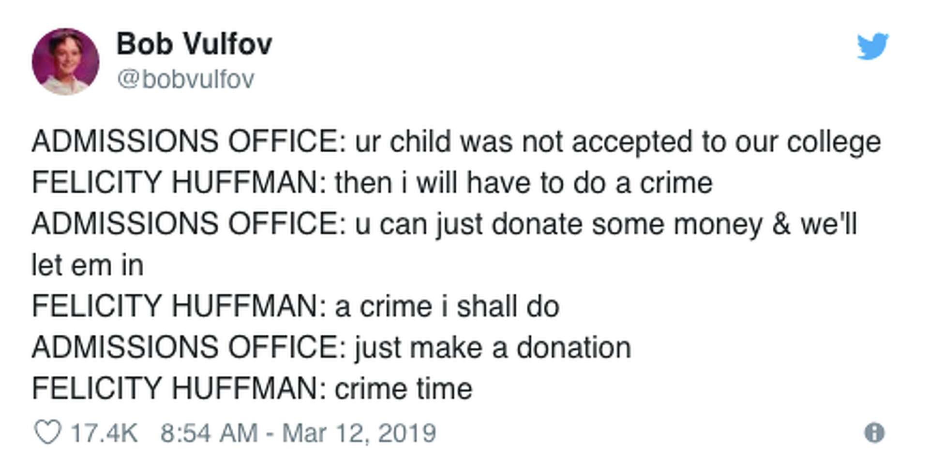The width and height of the screenshot is (929, 472).
Task: Click the display name Bob Vulfov
Action: [x=194, y=44]
